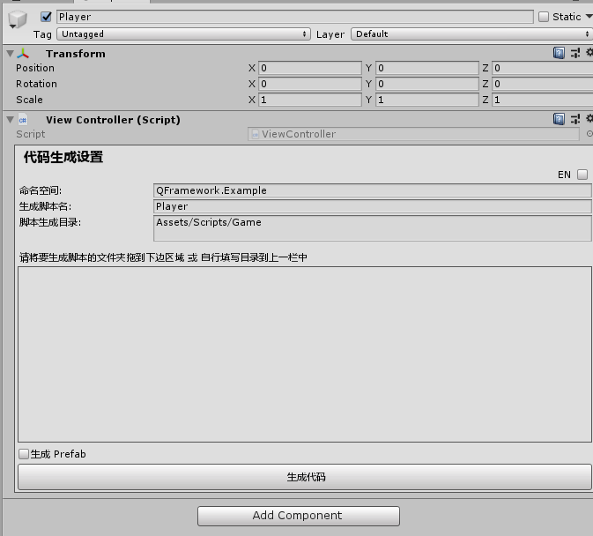Click the folder drop area box

click(305, 354)
